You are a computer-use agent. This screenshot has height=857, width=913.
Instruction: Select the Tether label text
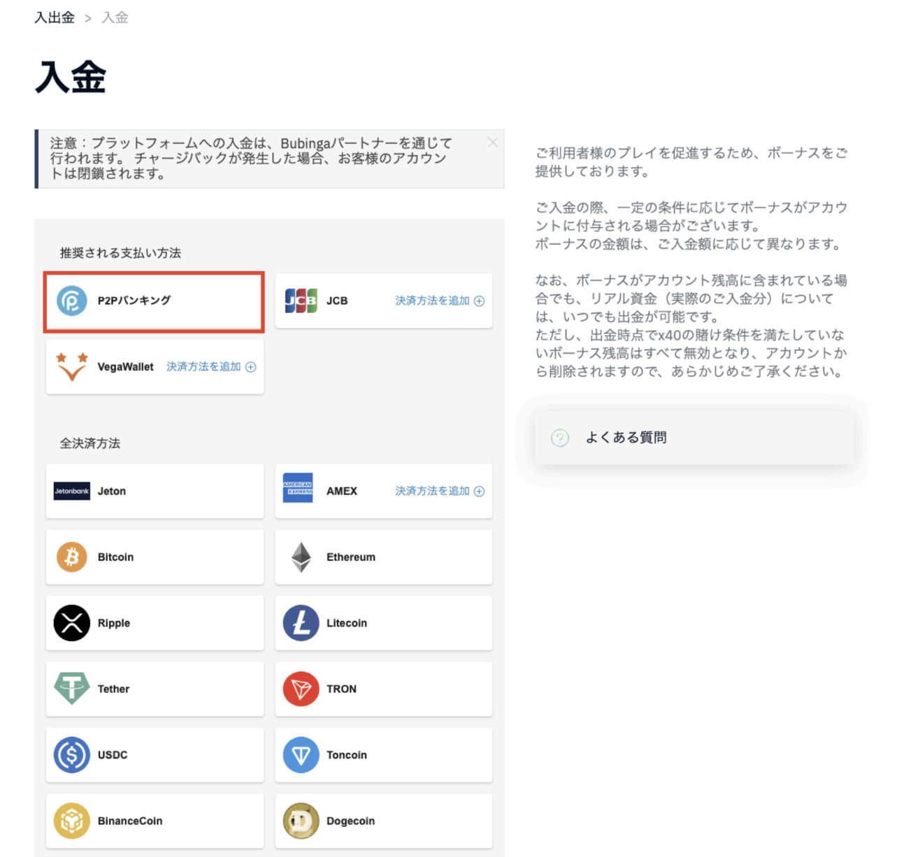[x=113, y=689]
